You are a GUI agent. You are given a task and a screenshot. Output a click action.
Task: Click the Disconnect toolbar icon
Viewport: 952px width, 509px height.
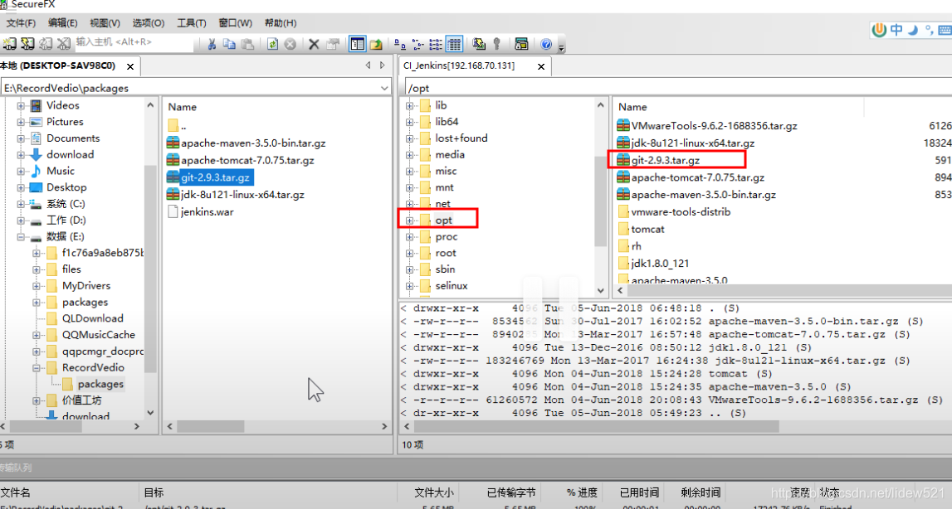(x=64, y=44)
